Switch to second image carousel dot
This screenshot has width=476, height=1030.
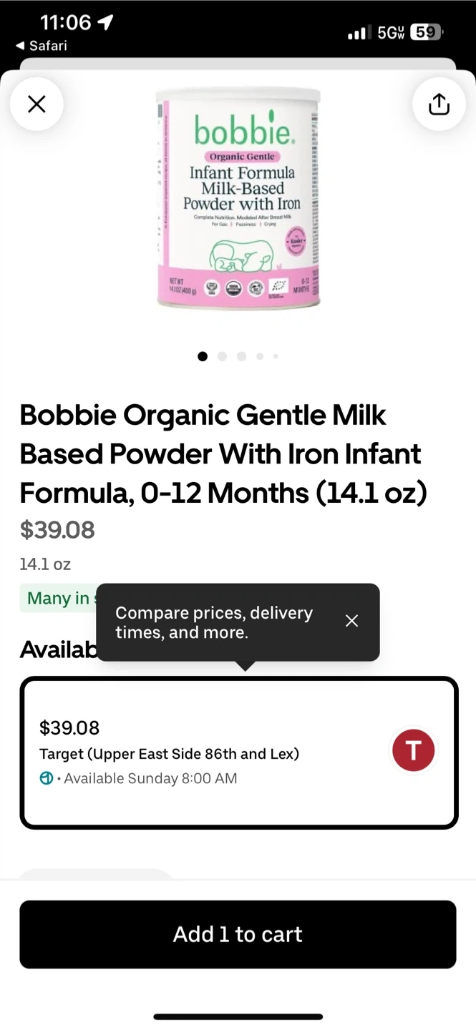[x=222, y=356]
